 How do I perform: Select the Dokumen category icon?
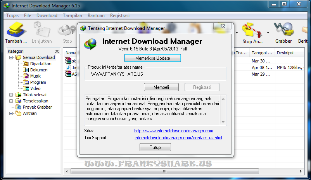(x=26, y=70)
